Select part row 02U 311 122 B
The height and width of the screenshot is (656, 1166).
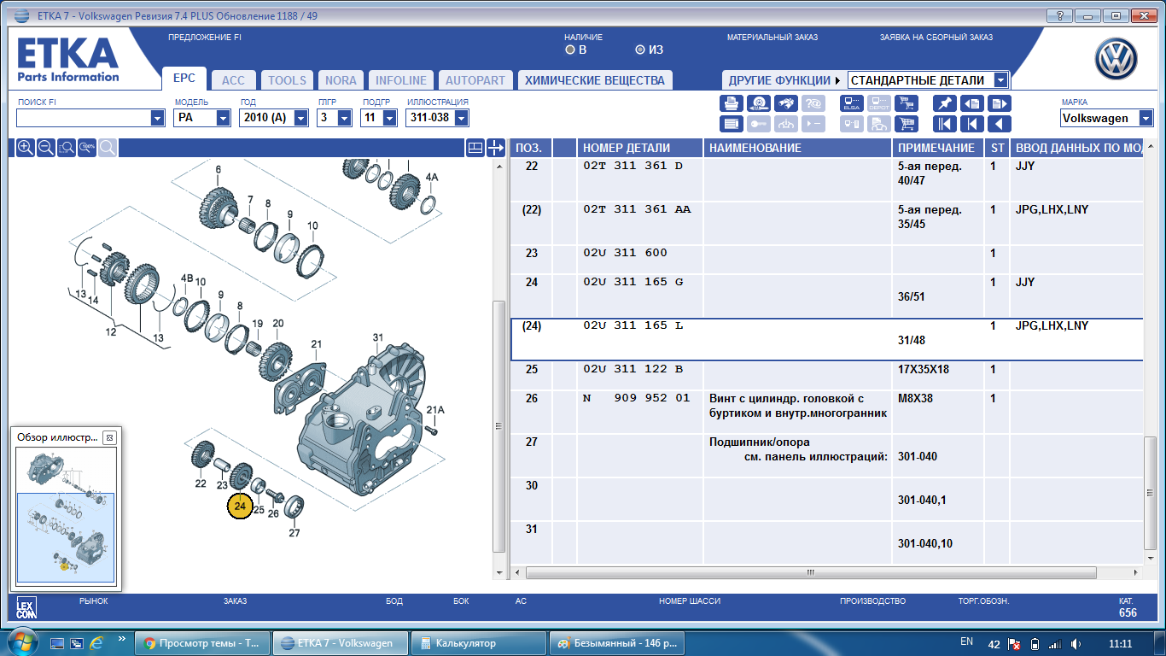(x=827, y=376)
